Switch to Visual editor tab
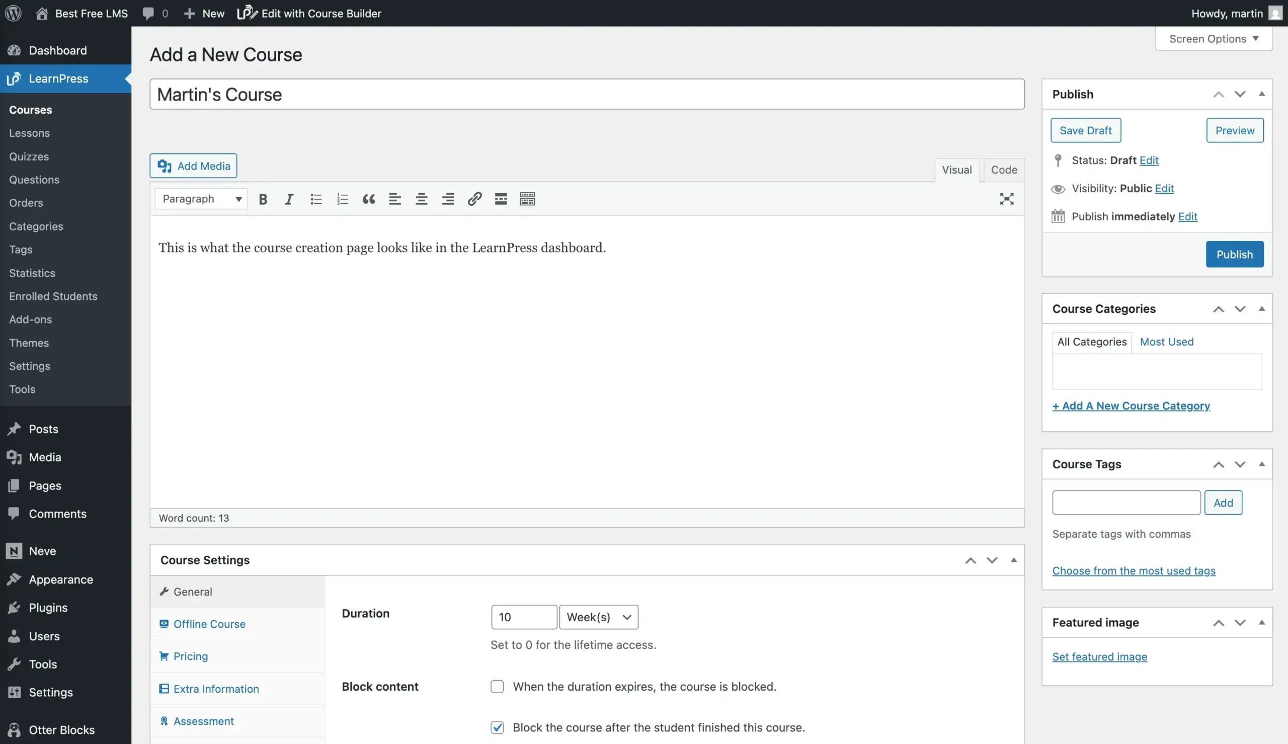The height and width of the screenshot is (744, 1288). [957, 170]
